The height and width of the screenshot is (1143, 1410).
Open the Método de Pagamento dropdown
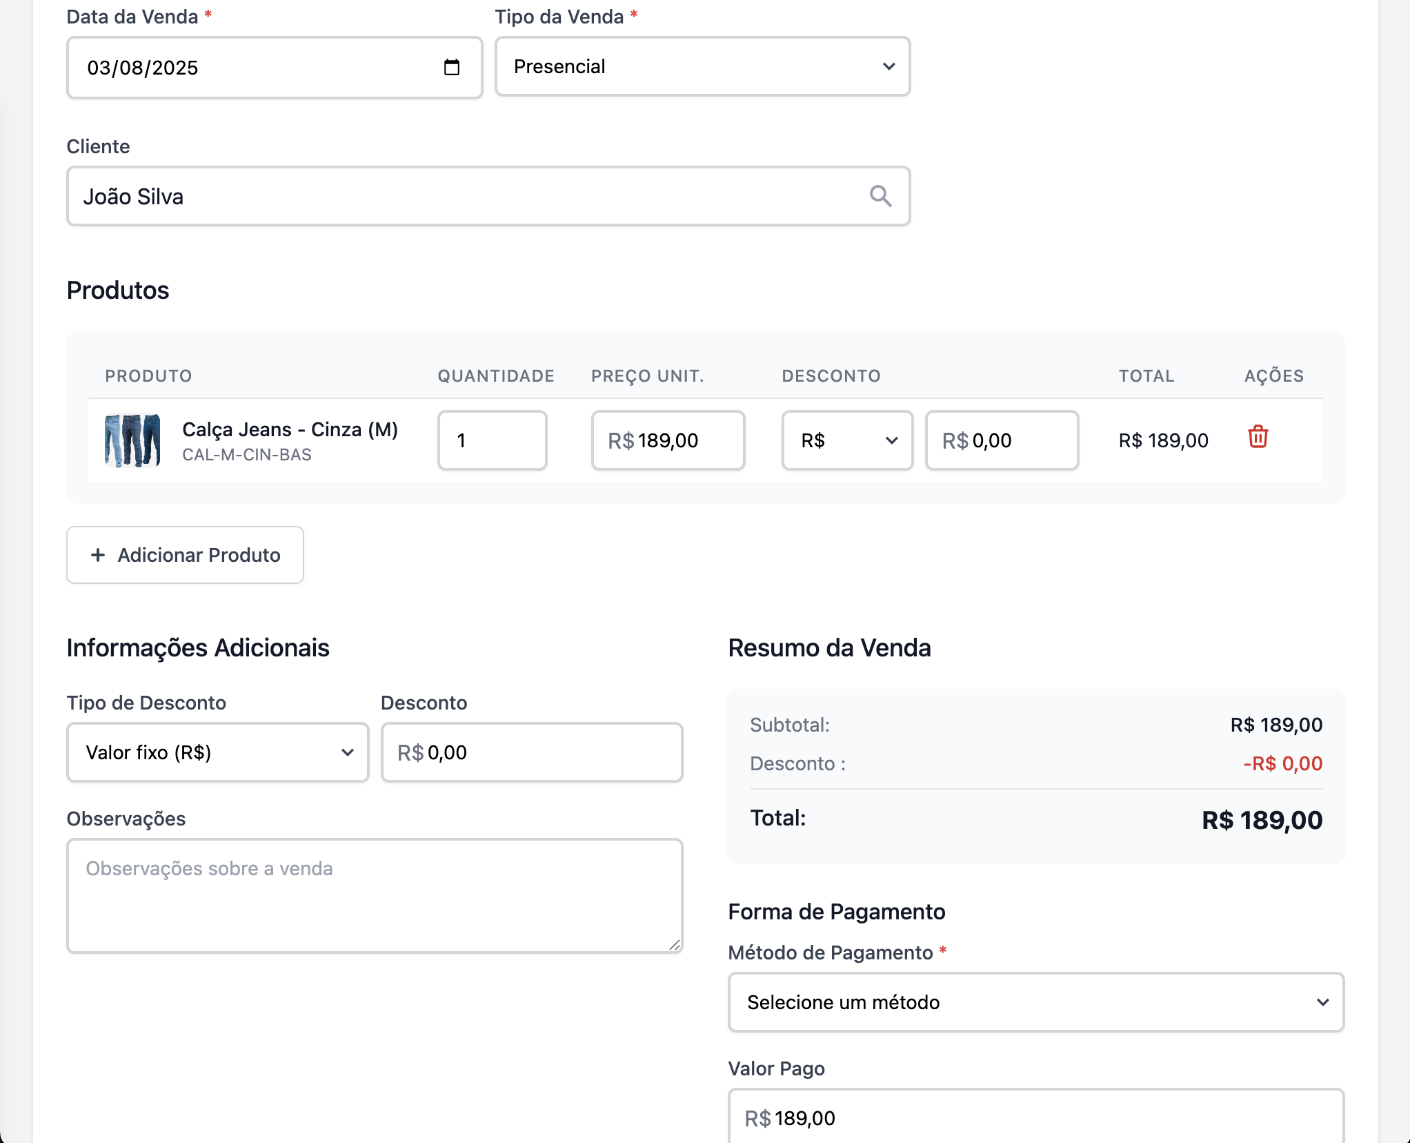pyautogui.click(x=1035, y=1002)
